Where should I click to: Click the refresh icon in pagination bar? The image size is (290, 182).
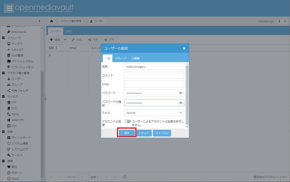pyautogui.click(x=125, y=177)
